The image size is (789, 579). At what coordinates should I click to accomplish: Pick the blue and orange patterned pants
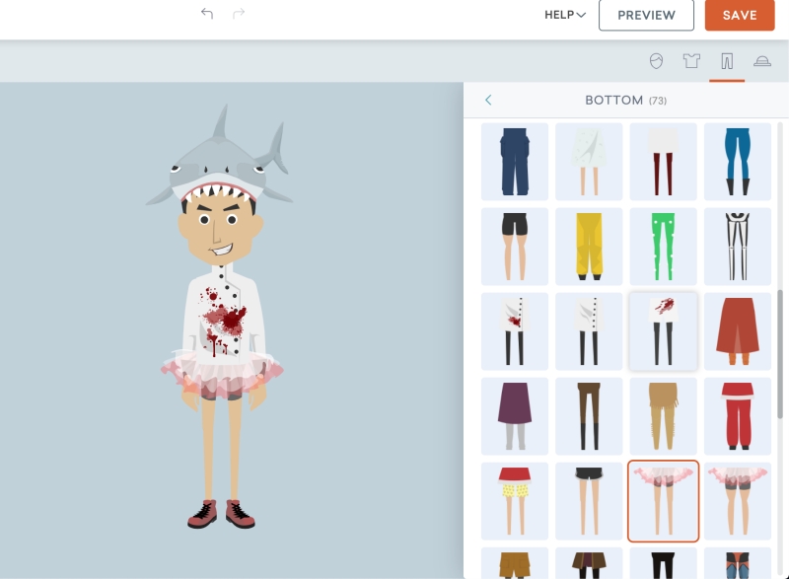click(x=737, y=563)
